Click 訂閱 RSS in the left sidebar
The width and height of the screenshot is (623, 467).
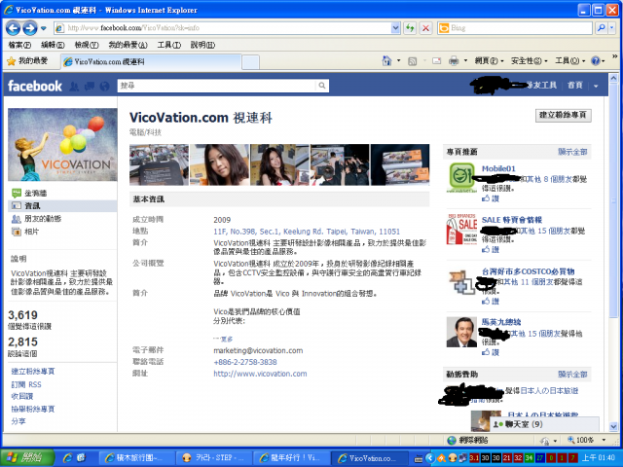point(26,384)
